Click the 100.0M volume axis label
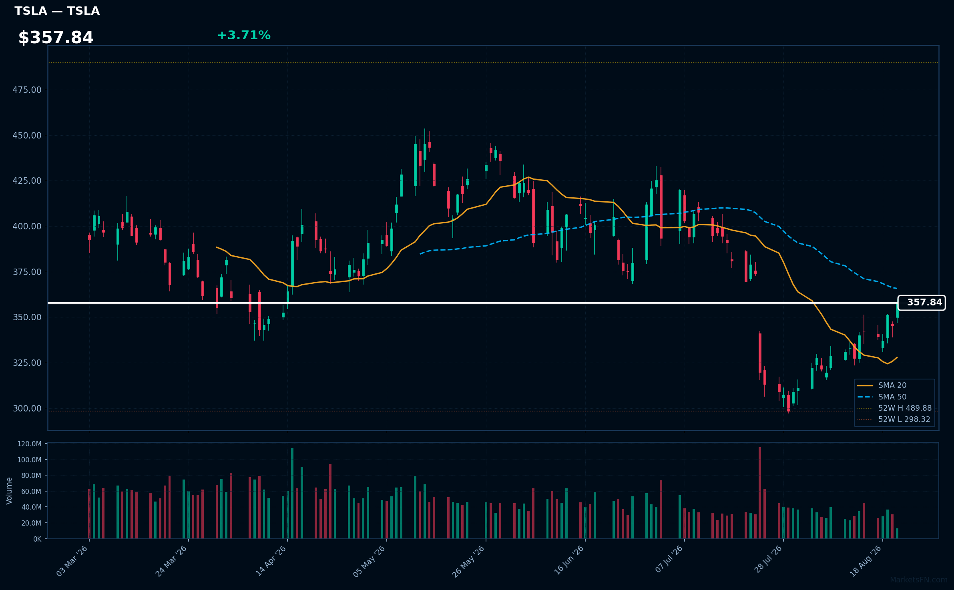The width and height of the screenshot is (954, 590). click(x=29, y=460)
